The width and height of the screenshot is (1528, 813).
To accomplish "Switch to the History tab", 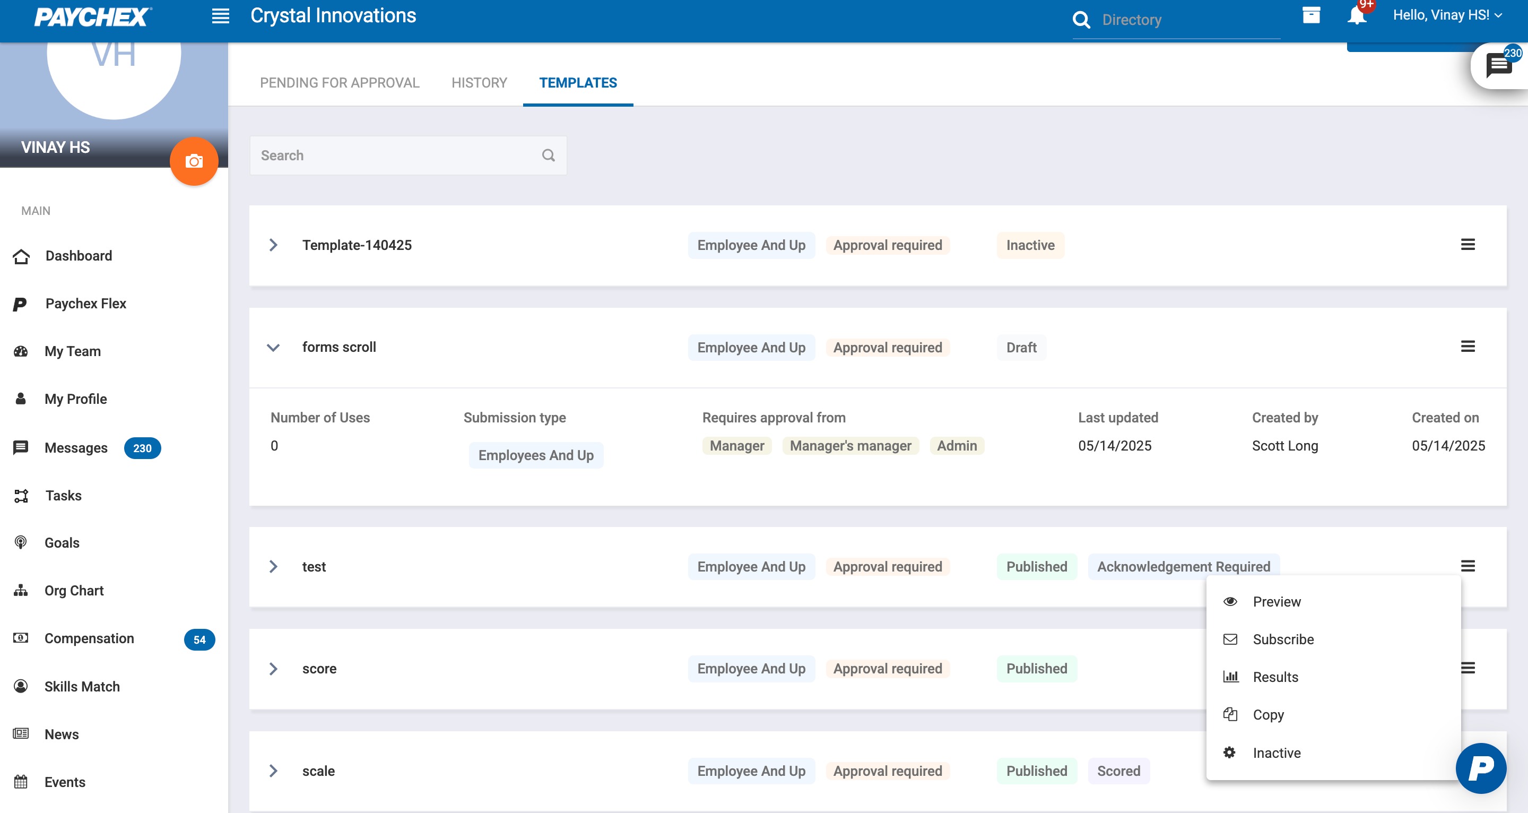I will click(x=479, y=82).
